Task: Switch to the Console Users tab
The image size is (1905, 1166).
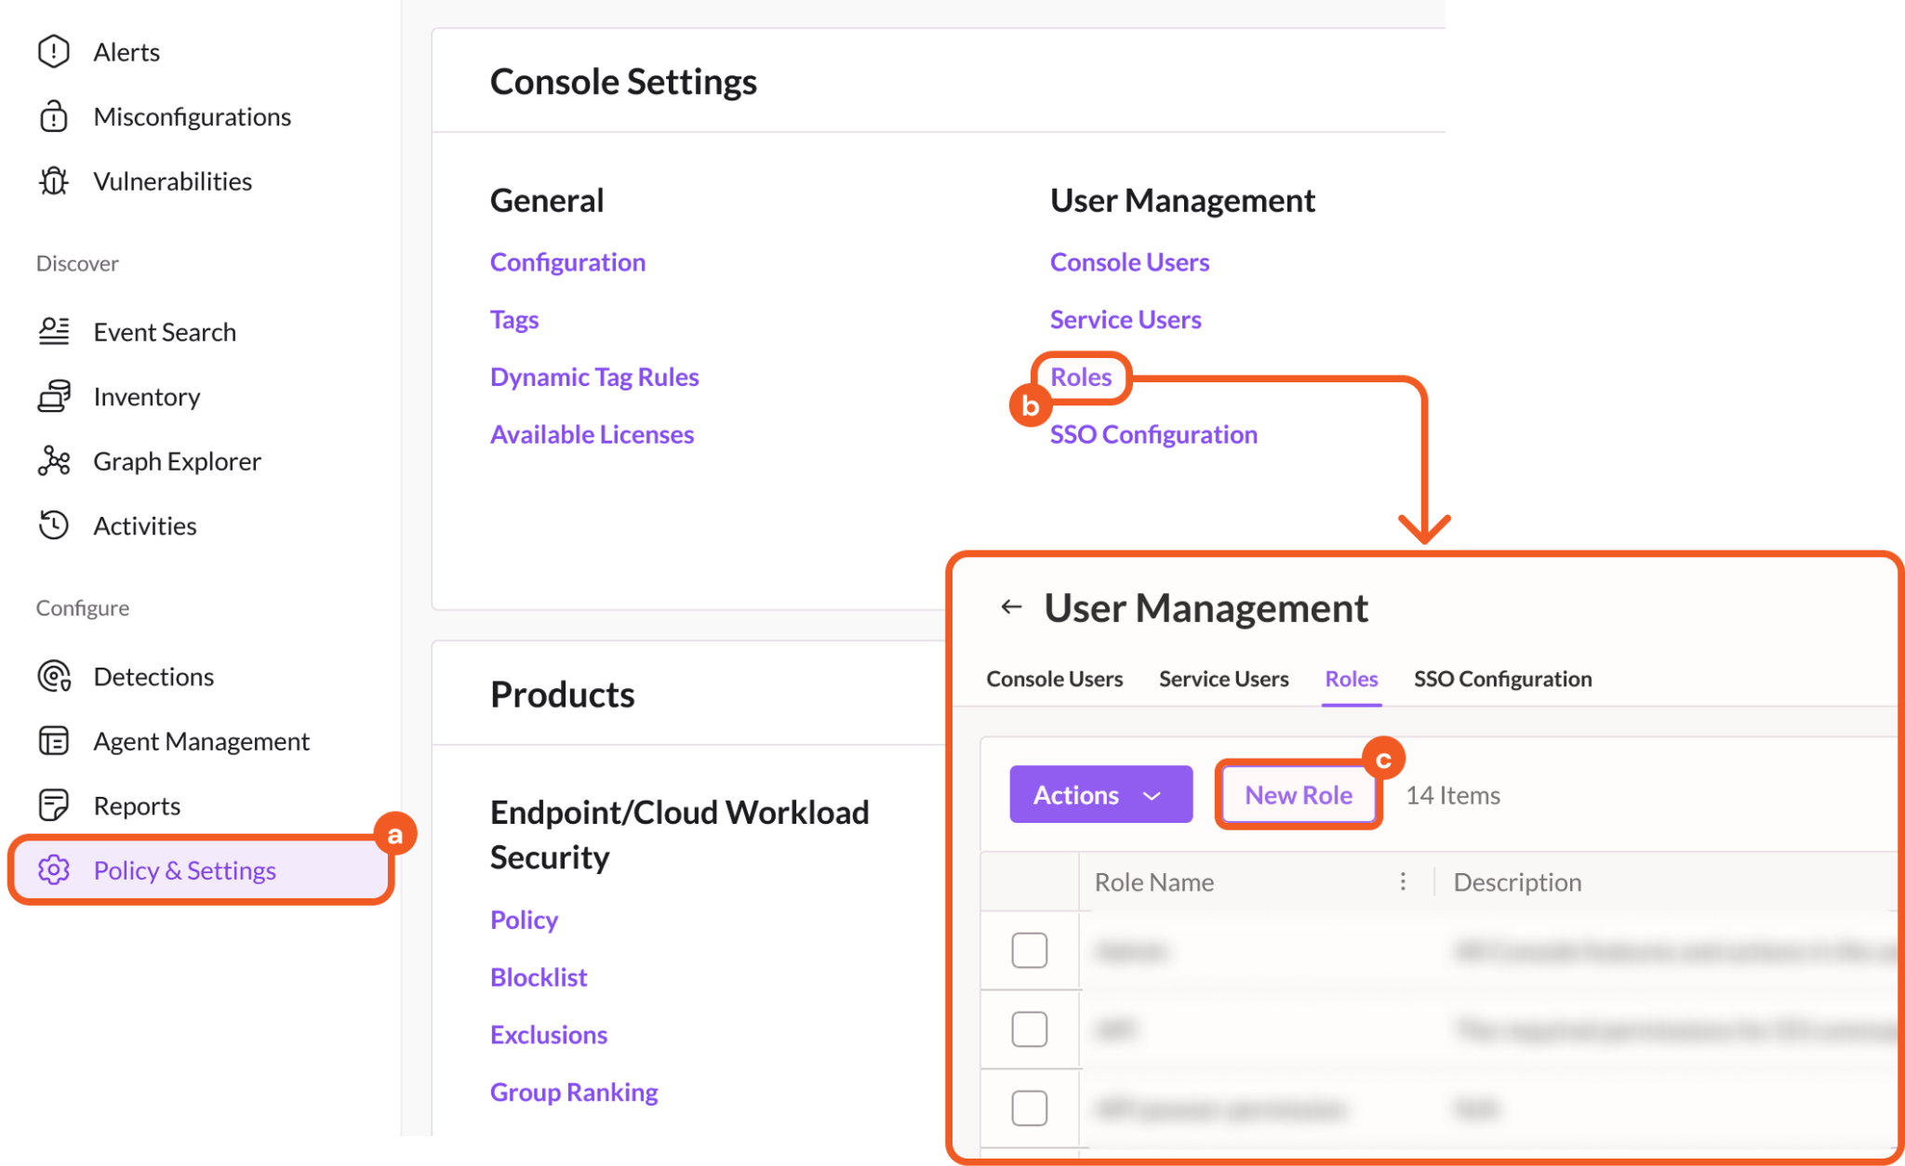Action: [1054, 679]
